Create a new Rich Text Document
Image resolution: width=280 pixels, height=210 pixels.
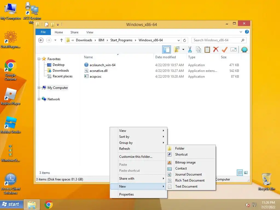point(191,180)
